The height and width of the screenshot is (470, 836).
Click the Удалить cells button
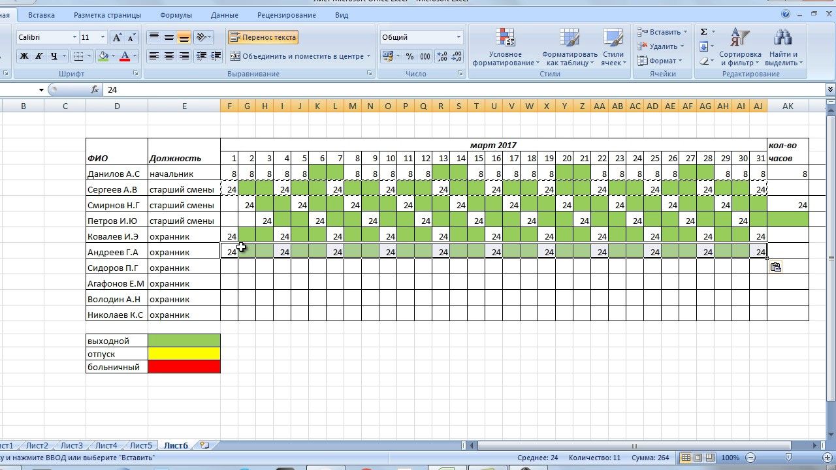click(x=660, y=46)
